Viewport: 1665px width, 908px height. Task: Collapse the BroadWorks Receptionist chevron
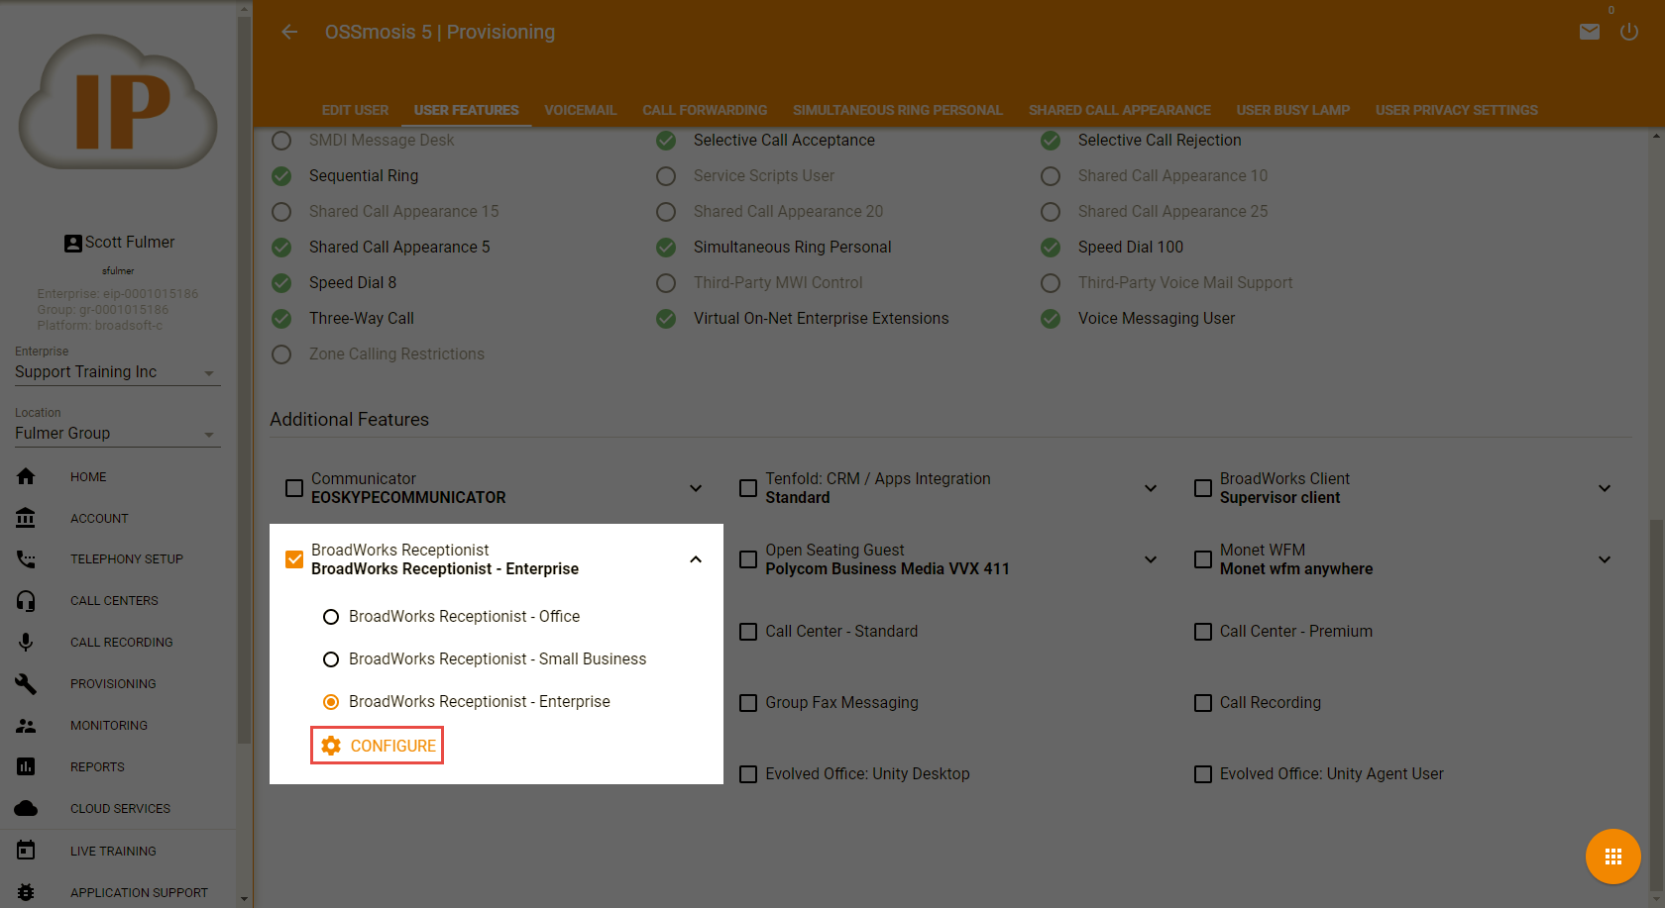(696, 559)
